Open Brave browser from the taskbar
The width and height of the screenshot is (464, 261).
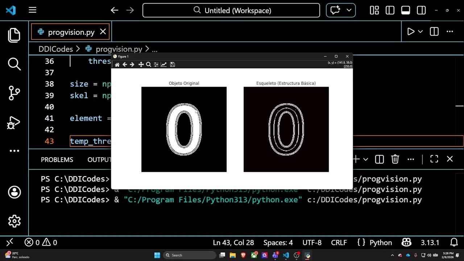point(243,255)
